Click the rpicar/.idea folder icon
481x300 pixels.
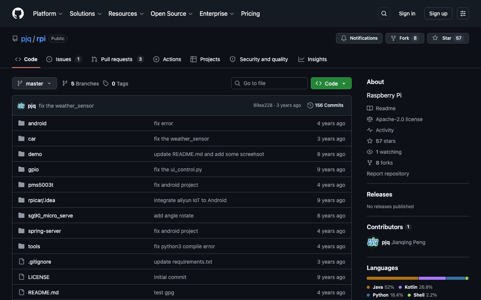[x=21, y=200]
